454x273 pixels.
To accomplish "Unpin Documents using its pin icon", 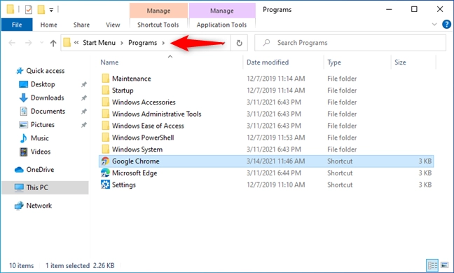I will click(x=83, y=112).
